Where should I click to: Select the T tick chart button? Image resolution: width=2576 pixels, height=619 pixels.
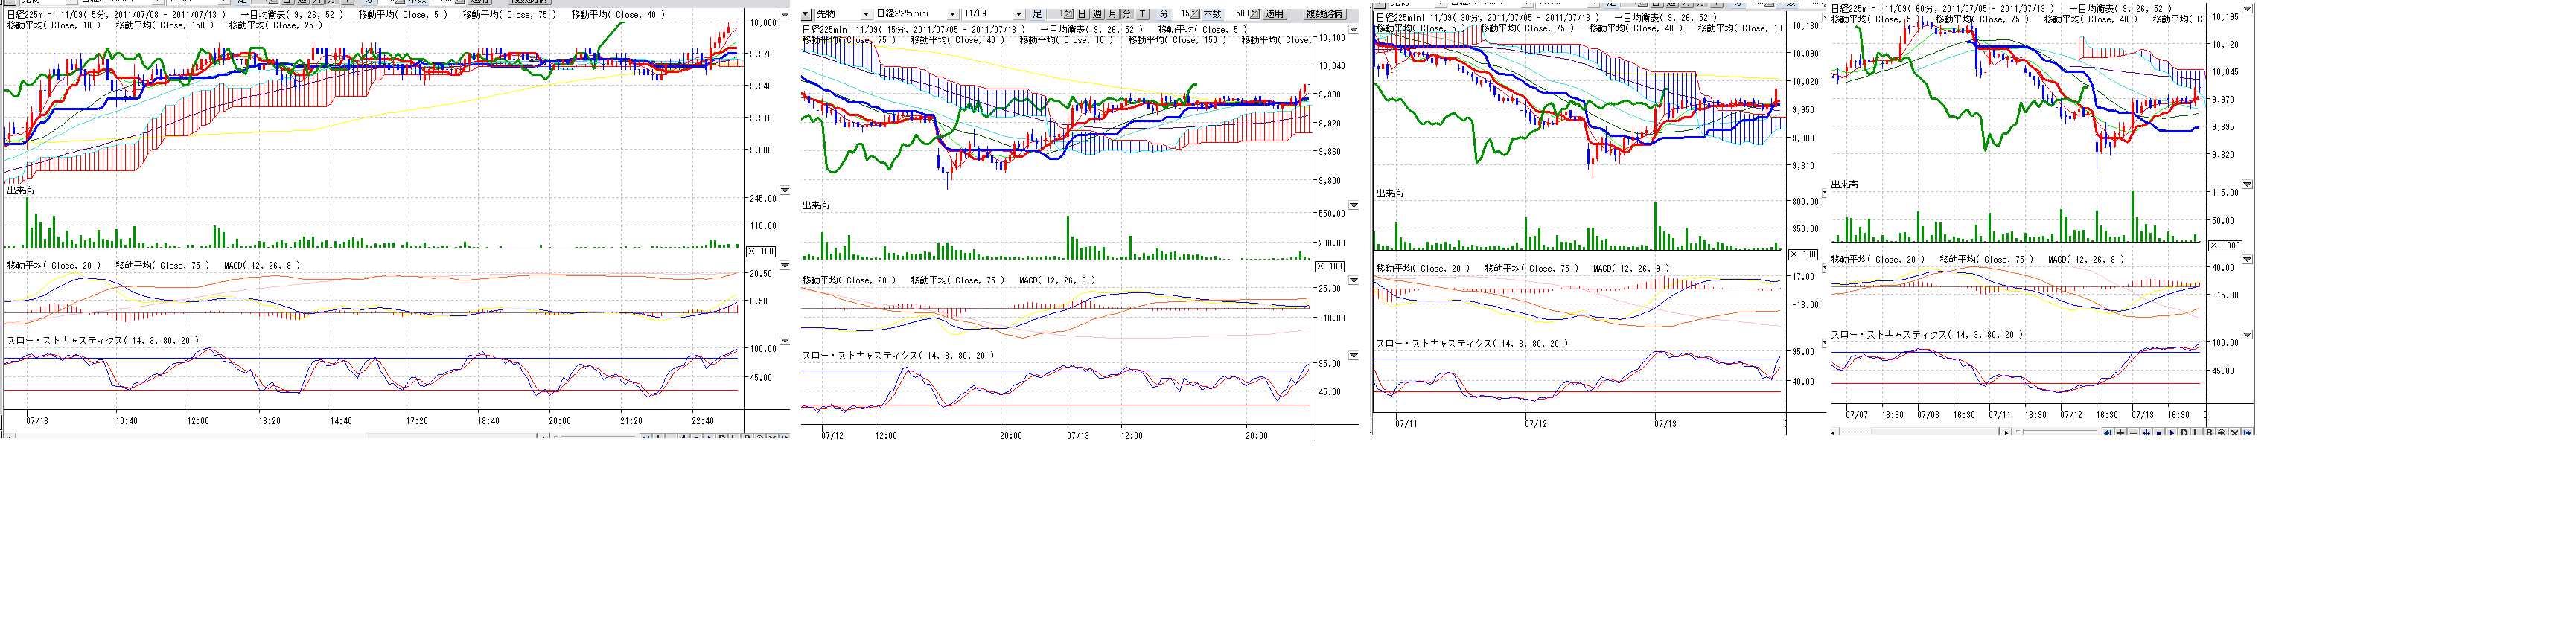pyautogui.click(x=1142, y=15)
